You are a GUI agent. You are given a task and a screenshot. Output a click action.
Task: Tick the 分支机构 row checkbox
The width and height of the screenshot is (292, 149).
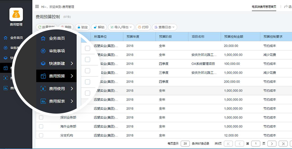[x=41, y=136]
